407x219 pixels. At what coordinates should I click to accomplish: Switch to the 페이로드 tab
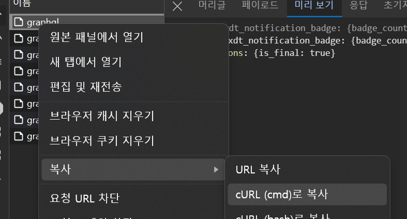coord(260,5)
